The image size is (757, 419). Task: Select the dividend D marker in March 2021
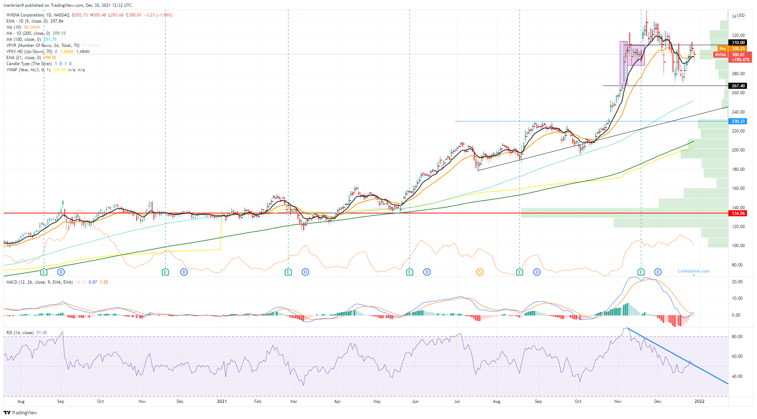point(305,272)
